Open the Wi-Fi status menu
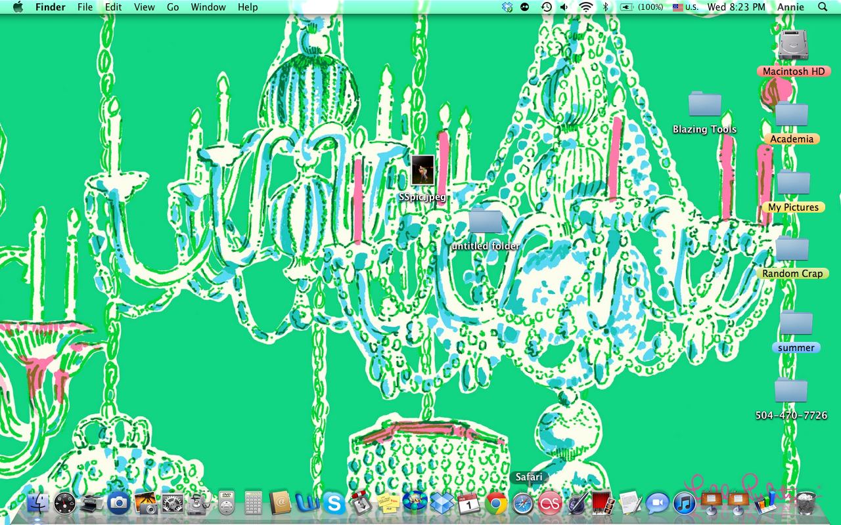Screen dimensions: 841x525 (585, 7)
